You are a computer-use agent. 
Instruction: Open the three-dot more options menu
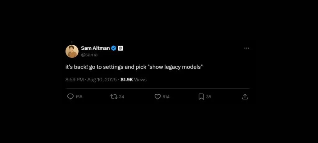pyautogui.click(x=247, y=48)
